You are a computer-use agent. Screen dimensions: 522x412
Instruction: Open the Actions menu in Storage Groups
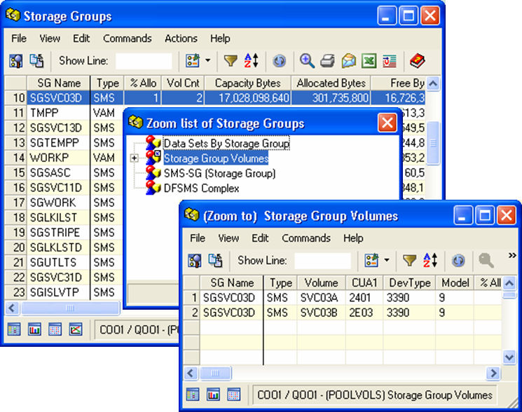[x=181, y=39]
